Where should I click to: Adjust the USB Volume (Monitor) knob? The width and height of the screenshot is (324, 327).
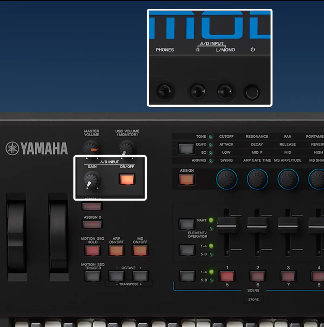click(x=127, y=148)
